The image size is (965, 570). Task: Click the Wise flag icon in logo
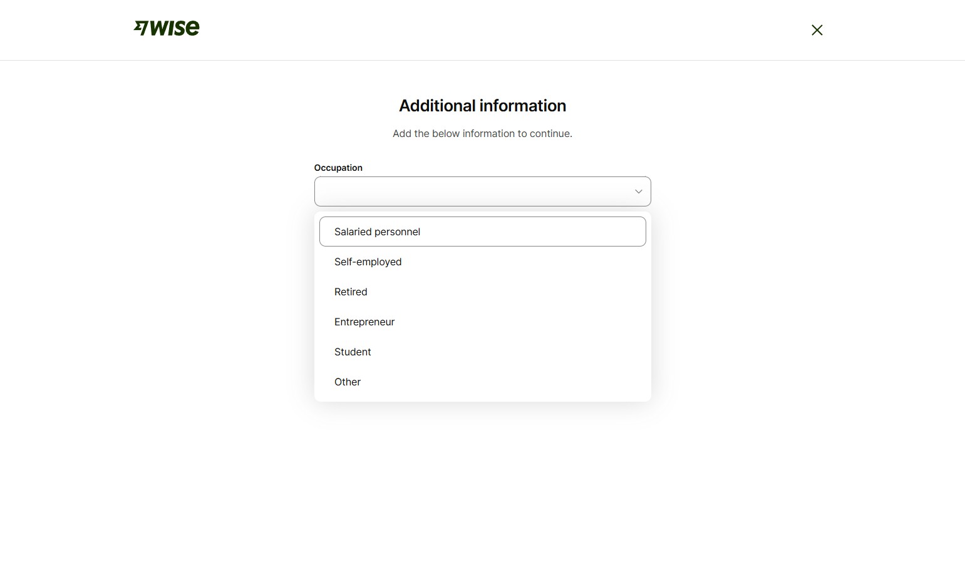(x=141, y=28)
